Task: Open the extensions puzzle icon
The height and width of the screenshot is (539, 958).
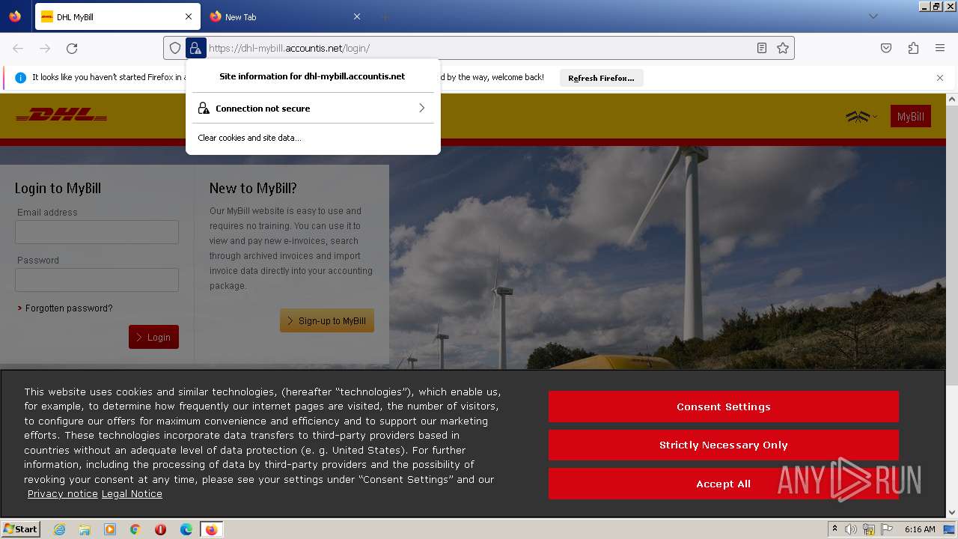Action: 913,48
